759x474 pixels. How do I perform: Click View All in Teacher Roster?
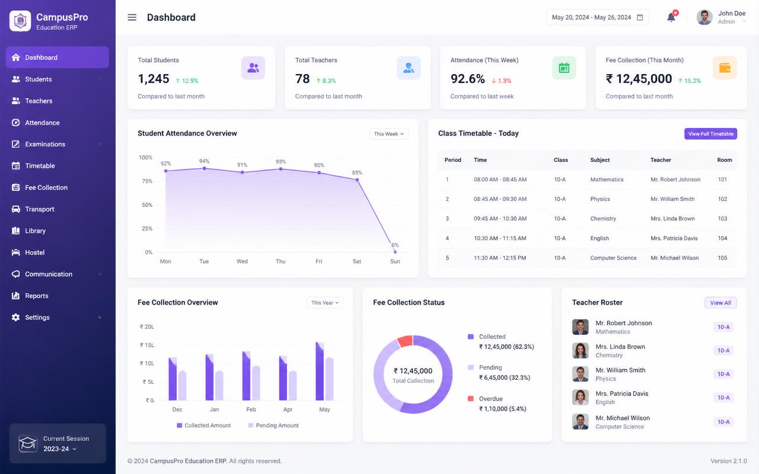pyautogui.click(x=720, y=303)
